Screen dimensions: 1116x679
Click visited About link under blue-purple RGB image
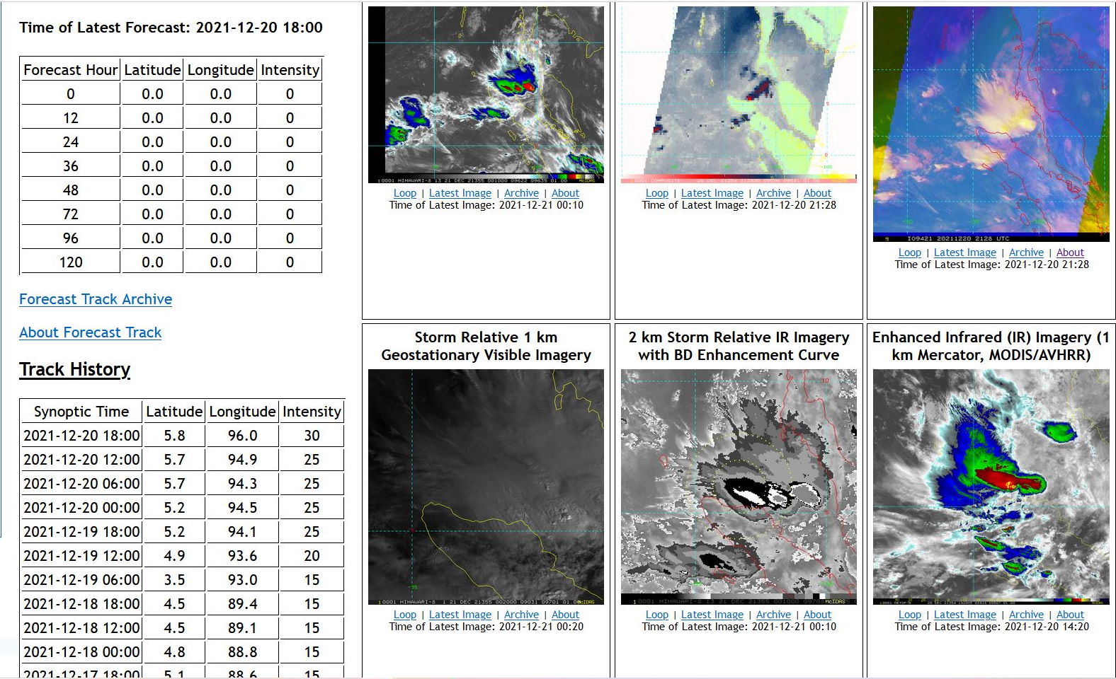tap(1070, 253)
